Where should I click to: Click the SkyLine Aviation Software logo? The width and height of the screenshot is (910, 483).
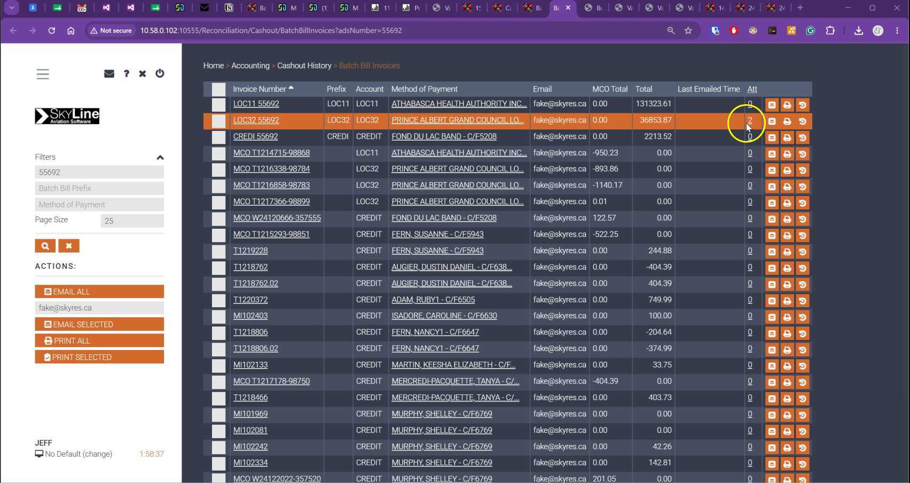tap(67, 116)
